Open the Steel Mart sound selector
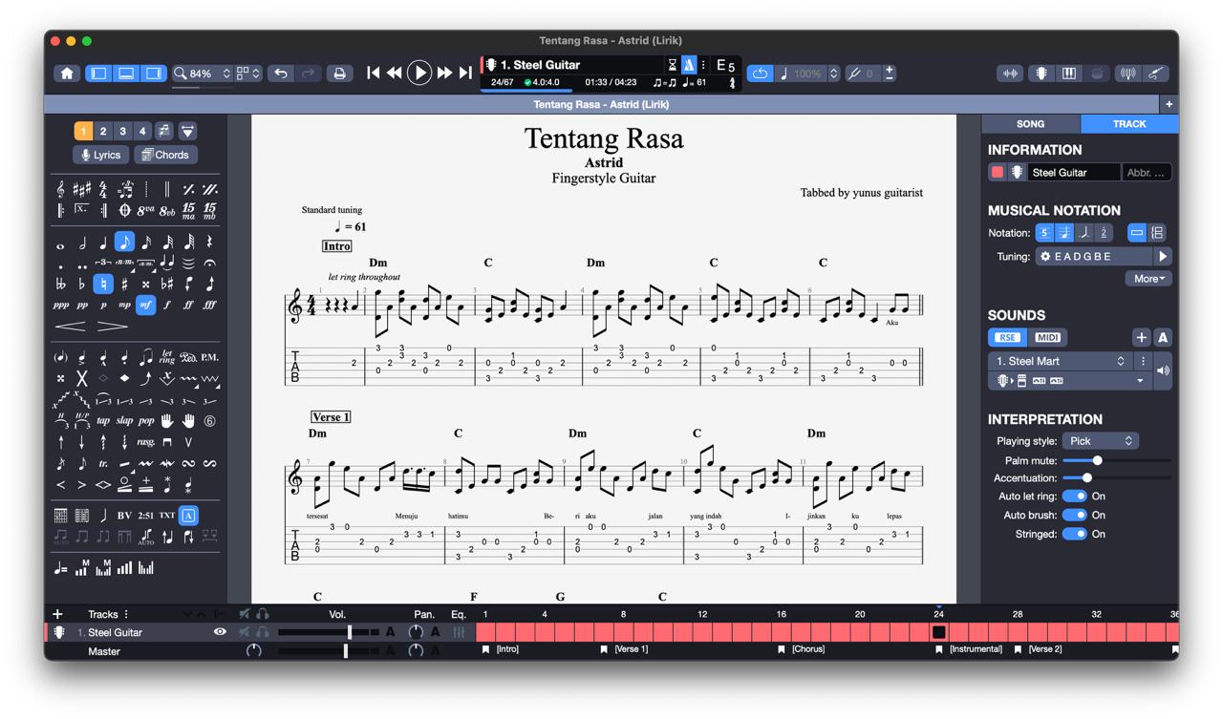1223x719 pixels. click(x=1060, y=361)
